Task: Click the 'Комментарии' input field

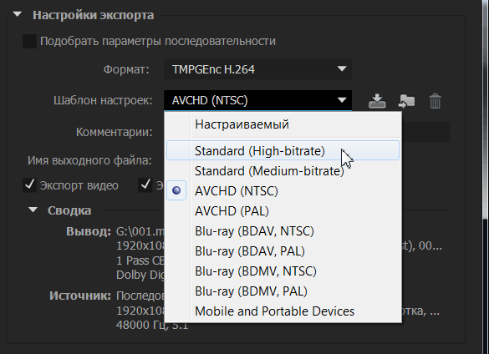Action: pos(425,132)
